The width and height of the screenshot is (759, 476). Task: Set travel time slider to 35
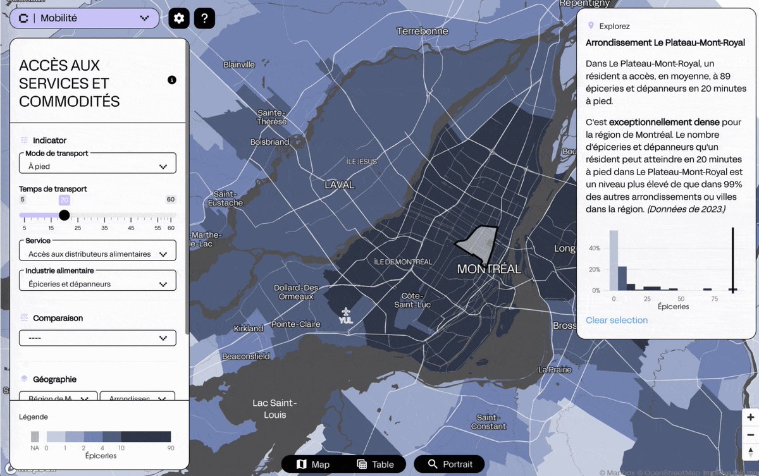pos(104,215)
